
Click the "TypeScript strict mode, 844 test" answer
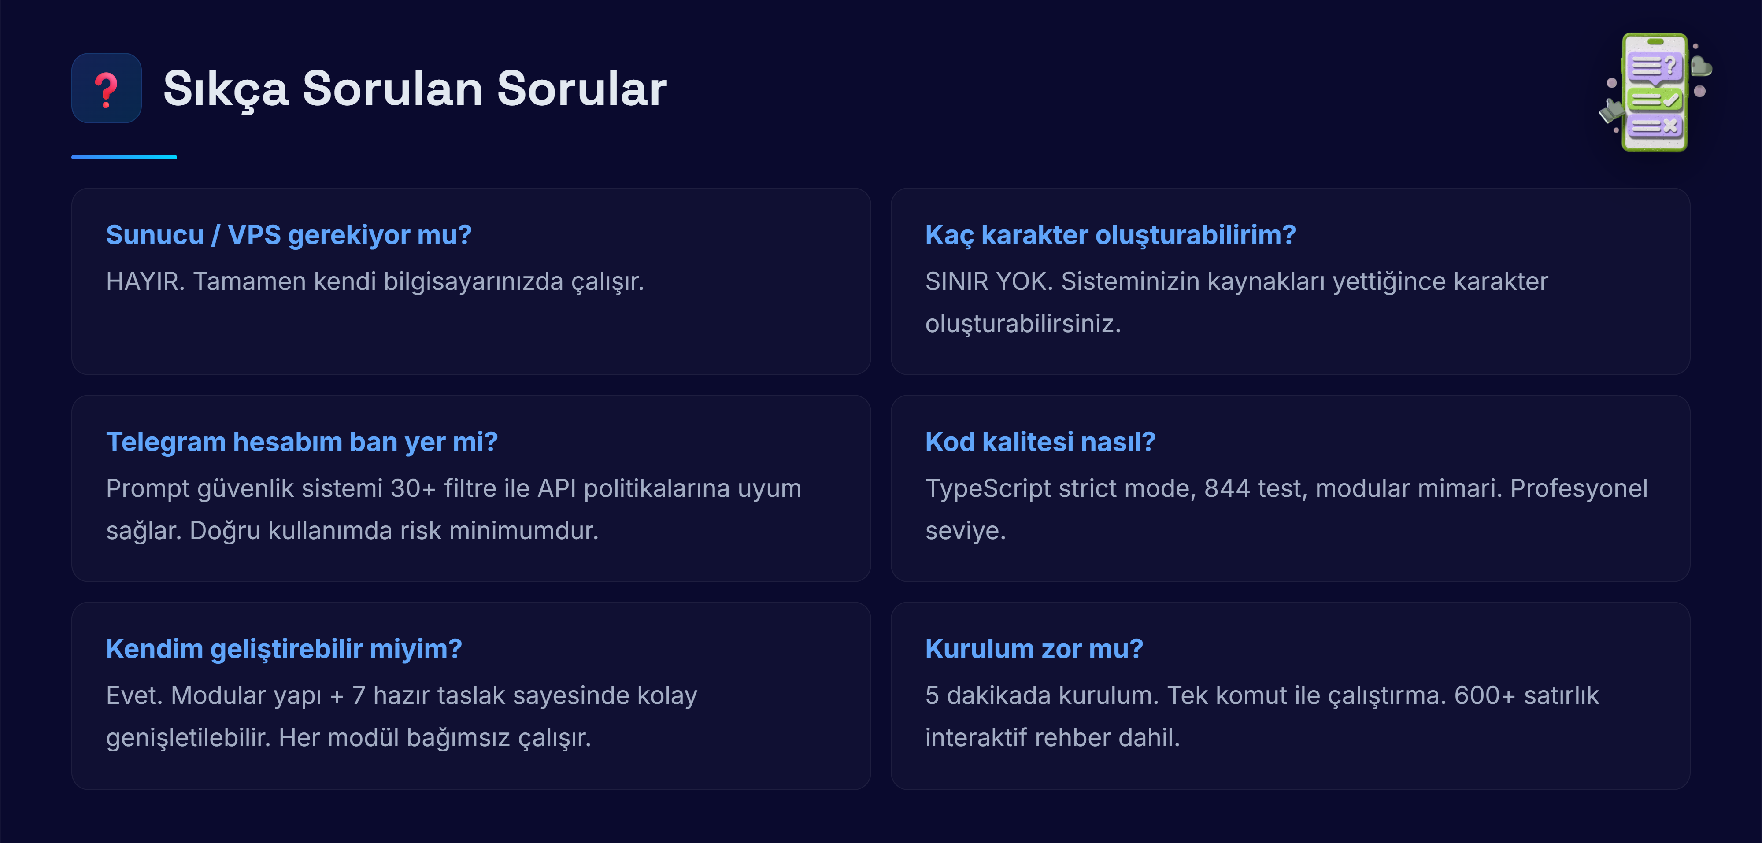coord(1286,489)
